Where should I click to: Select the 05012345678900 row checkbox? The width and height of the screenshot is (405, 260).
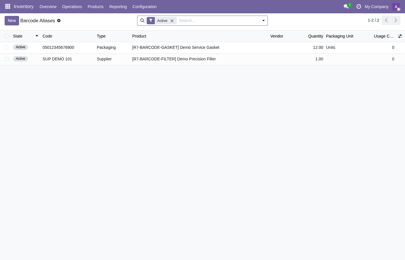tap(7, 48)
